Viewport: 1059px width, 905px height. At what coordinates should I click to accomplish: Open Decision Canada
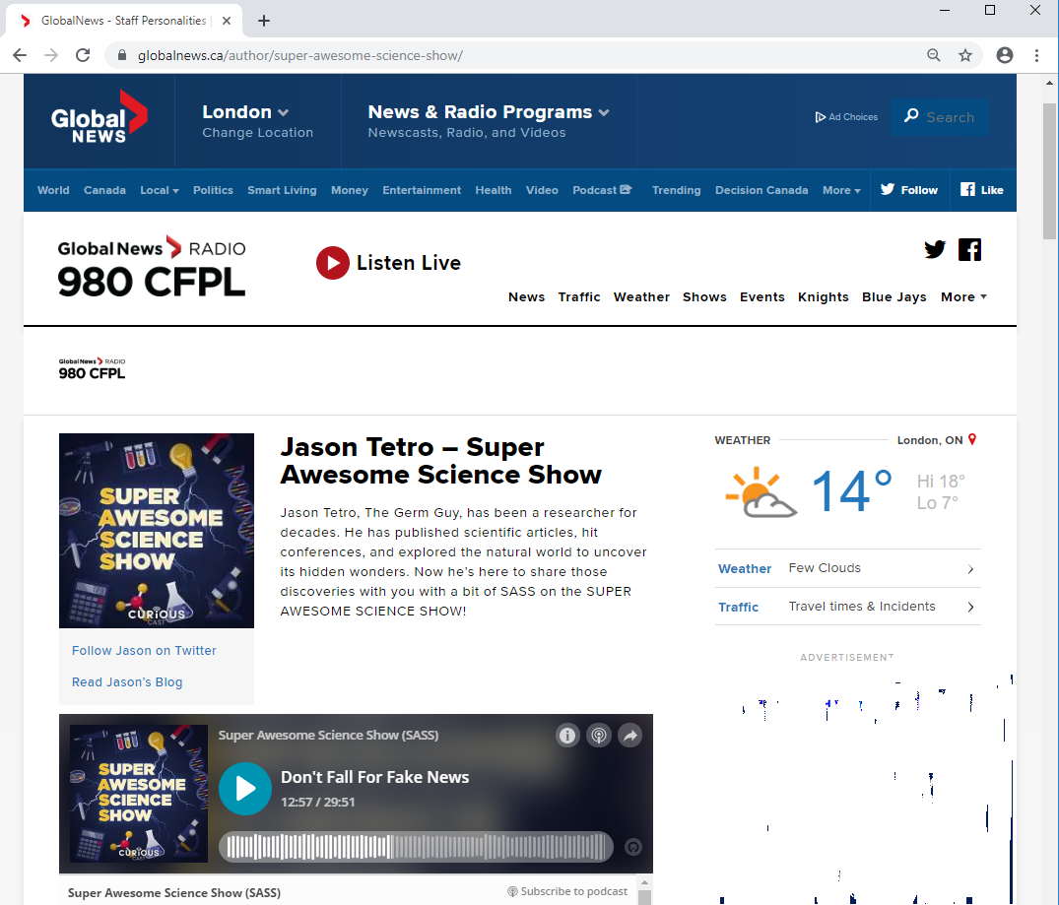click(x=761, y=190)
